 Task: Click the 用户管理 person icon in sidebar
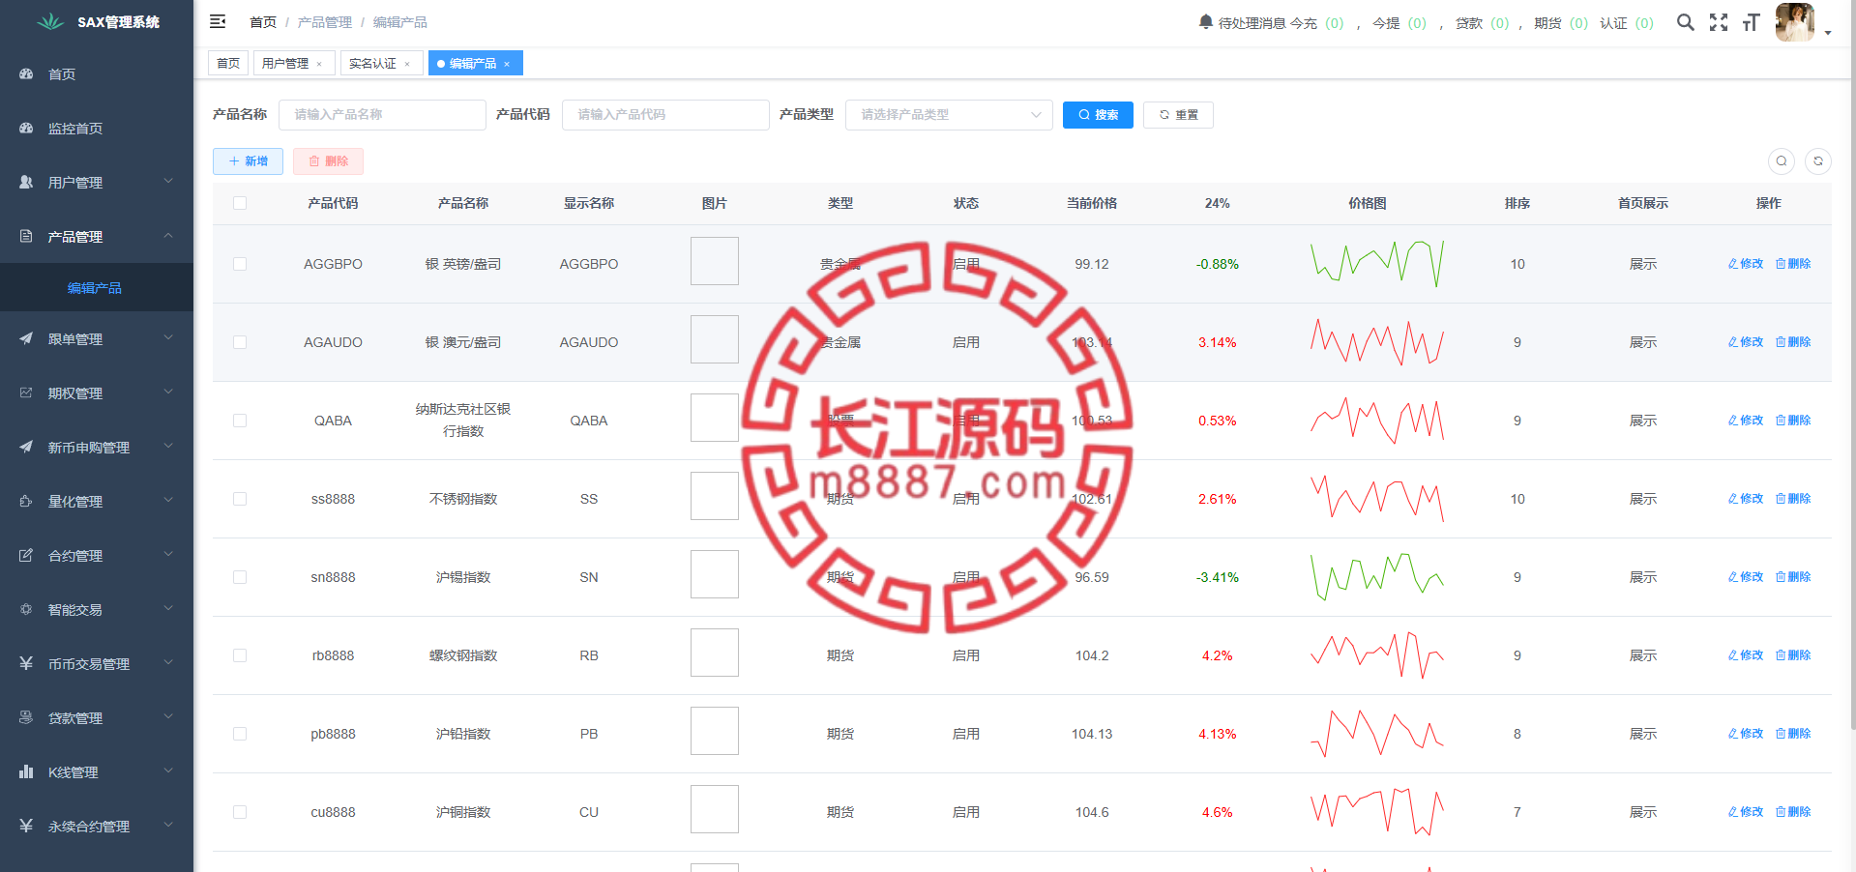(26, 183)
